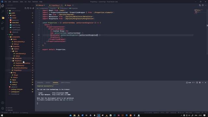Image resolution: width=208 pixels, height=117 pixels.
Task: Click the volume icon in system tray
Action: tap(189, 115)
